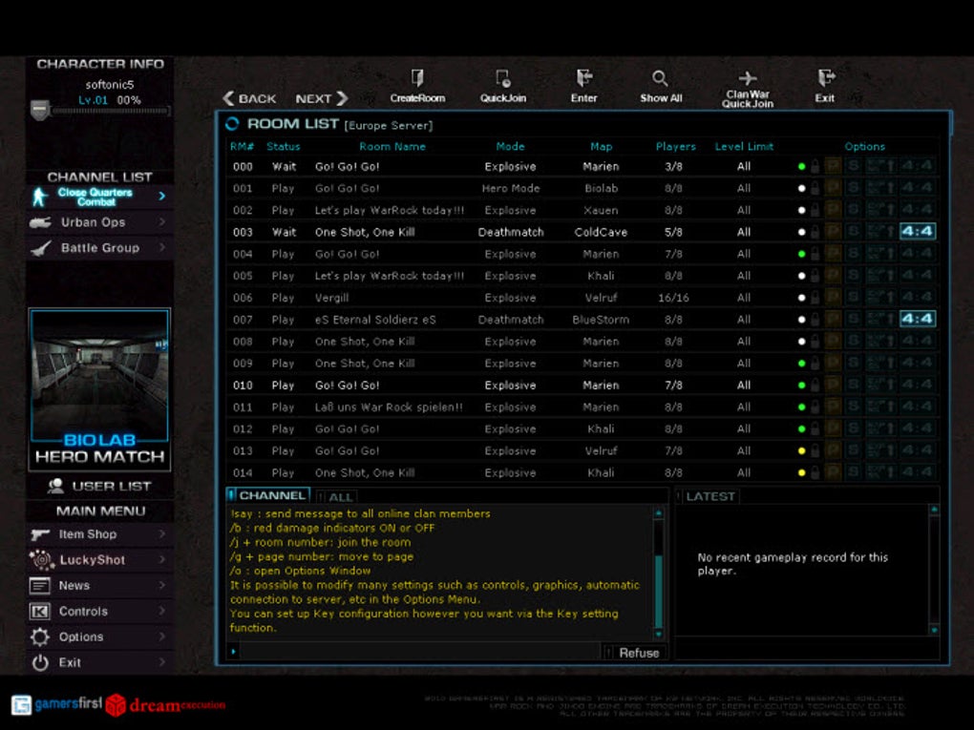Click the experience progress bar
This screenshot has width=974, height=730.
coord(111,111)
